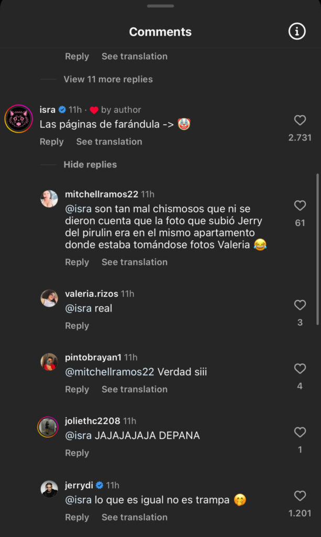Like valeria.rizos's comment

pyautogui.click(x=300, y=305)
